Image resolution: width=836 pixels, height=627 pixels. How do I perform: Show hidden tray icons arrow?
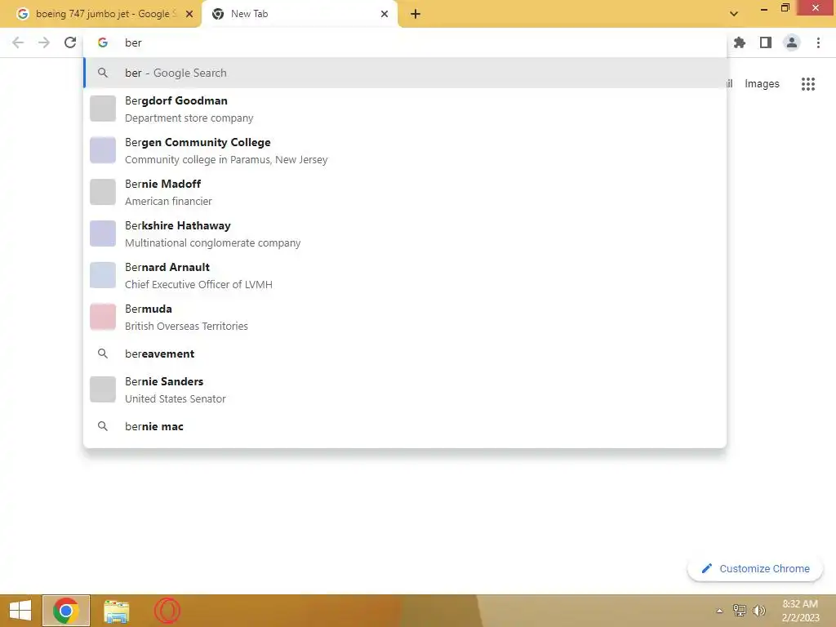719,611
